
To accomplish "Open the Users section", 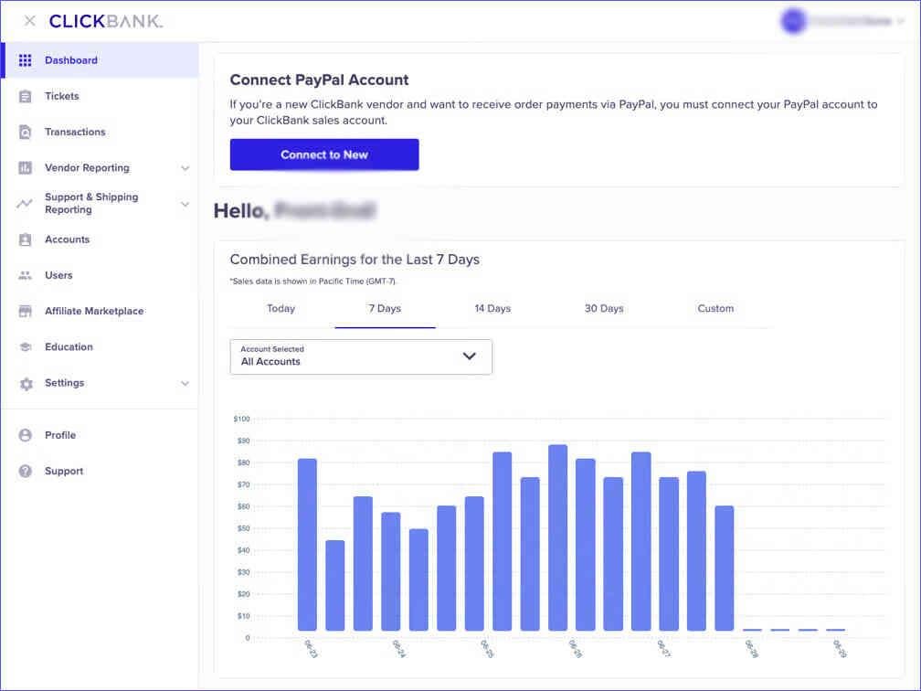I will (58, 275).
